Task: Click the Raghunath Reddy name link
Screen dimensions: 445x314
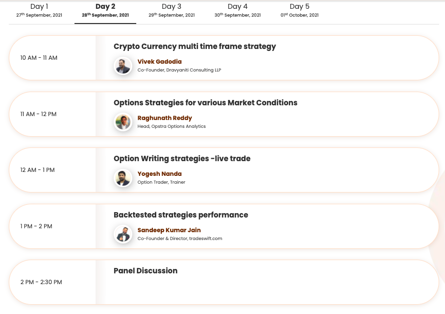Action: coord(165,118)
